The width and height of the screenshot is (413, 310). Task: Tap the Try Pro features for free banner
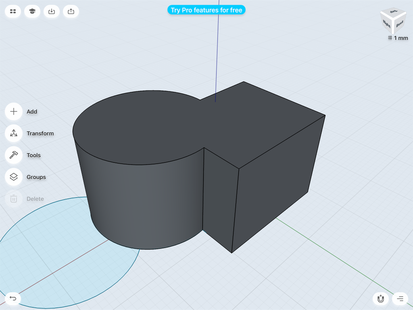pos(206,10)
